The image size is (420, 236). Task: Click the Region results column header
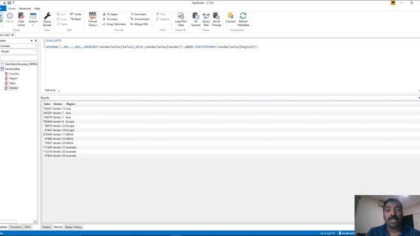click(x=71, y=104)
